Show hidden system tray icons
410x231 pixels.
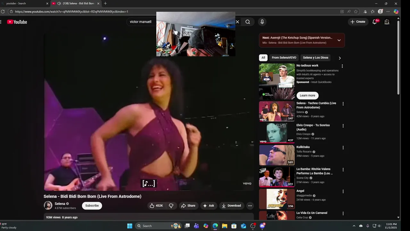354,226
